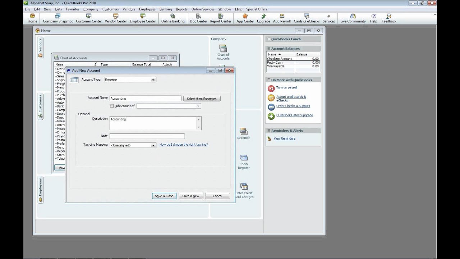The width and height of the screenshot is (460, 259).
Task: Click the Account Name input field
Action: point(145,98)
